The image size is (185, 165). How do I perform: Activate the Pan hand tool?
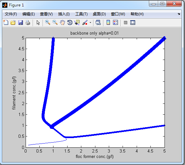click(62, 22)
